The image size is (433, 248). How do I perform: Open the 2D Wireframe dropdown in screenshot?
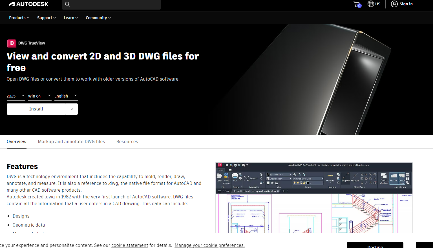coord(279,174)
